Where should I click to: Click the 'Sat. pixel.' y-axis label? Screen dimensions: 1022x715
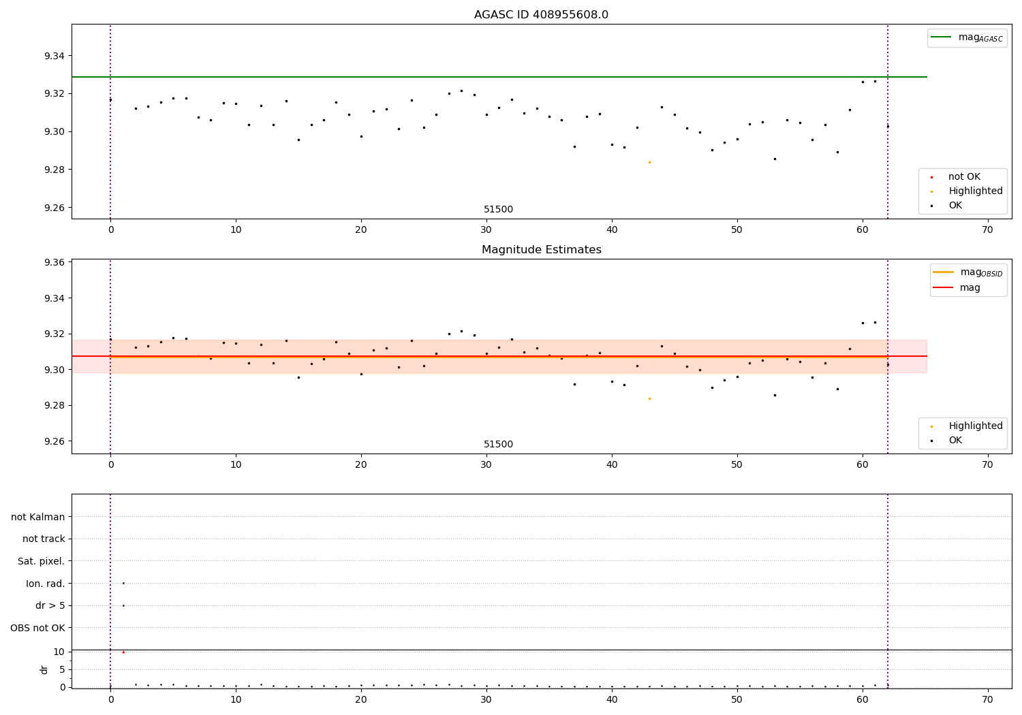pos(42,562)
